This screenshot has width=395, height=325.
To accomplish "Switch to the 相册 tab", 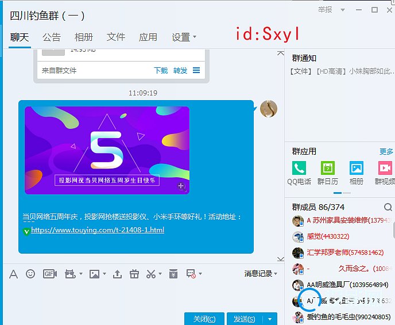I will (x=84, y=37).
